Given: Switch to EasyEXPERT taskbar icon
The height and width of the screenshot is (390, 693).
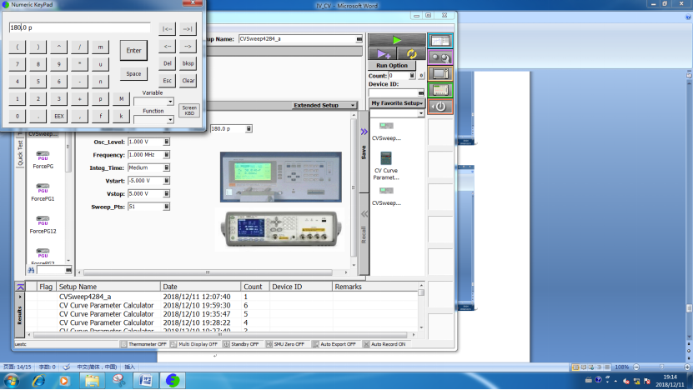Looking at the screenshot, I should click(173, 380).
